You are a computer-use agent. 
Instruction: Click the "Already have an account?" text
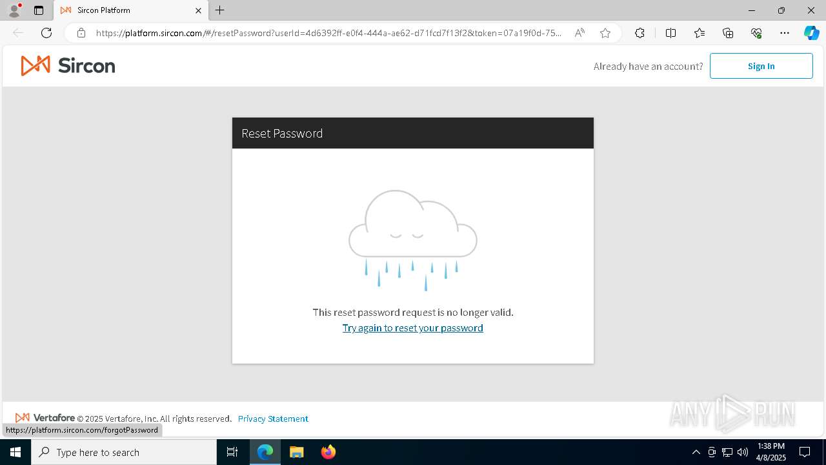point(648,66)
